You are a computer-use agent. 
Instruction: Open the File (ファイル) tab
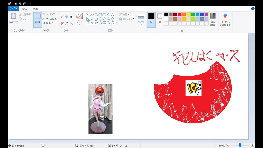tap(13, 8)
